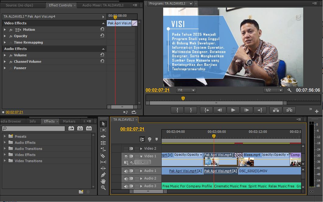Select the Razor tool in the tools panel

pyautogui.click(x=103, y=155)
